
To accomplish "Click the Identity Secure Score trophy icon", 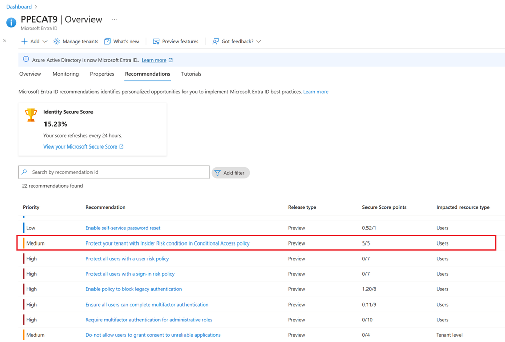I will (x=31, y=115).
